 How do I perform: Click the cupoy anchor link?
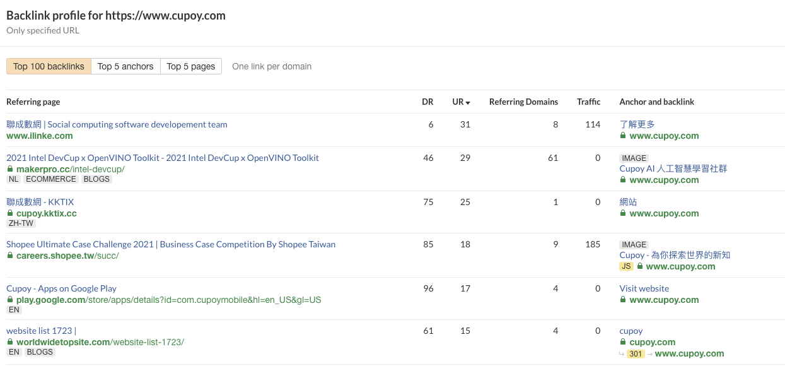(x=631, y=331)
